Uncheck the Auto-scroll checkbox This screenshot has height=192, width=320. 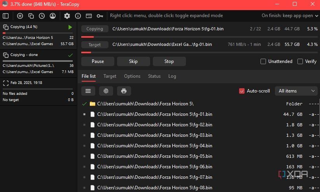tap(242, 91)
